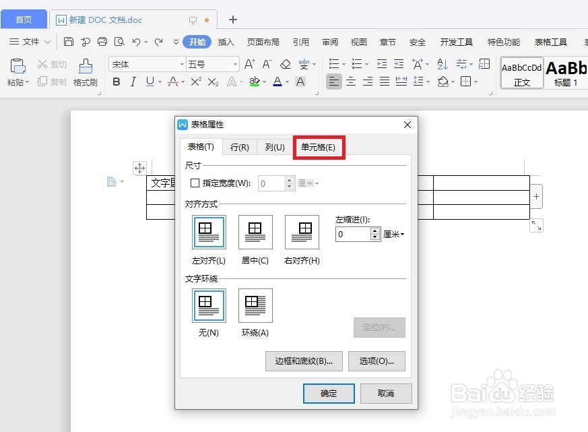Select the 居中 cell alignment option
This screenshot has height=432, width=588.
click(255, 232)
